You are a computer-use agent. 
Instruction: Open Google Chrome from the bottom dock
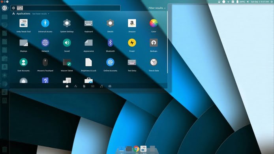tap(136, 149)
